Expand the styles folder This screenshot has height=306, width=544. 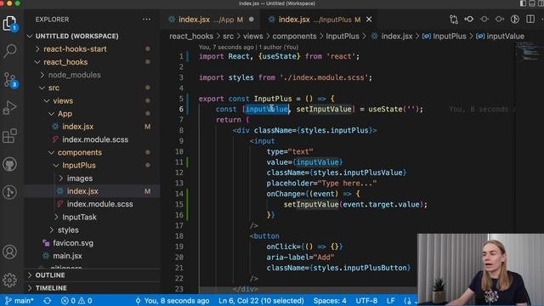68,229
